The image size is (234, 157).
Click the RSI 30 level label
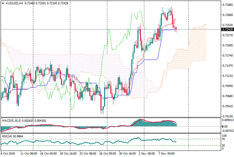pos(224,145)
